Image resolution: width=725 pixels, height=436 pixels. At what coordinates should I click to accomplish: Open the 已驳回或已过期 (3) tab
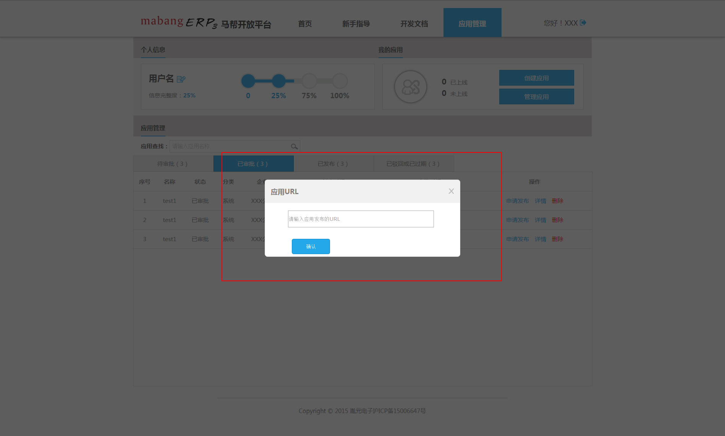coord(413,164)
